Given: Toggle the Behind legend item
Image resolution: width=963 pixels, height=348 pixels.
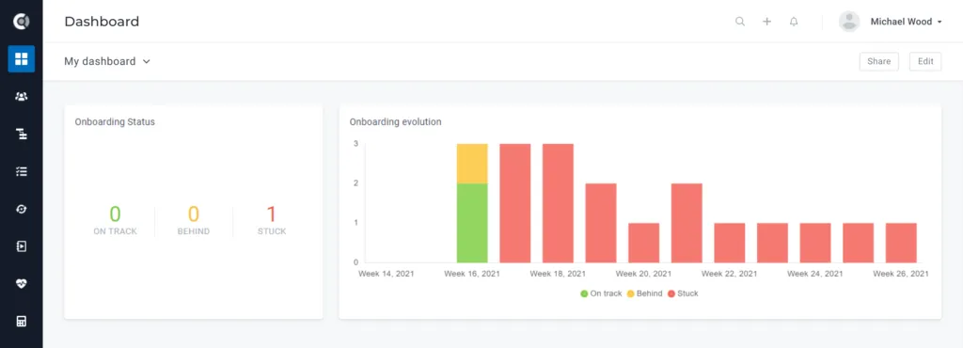Looking at the screenshot, I should [645, 293].
